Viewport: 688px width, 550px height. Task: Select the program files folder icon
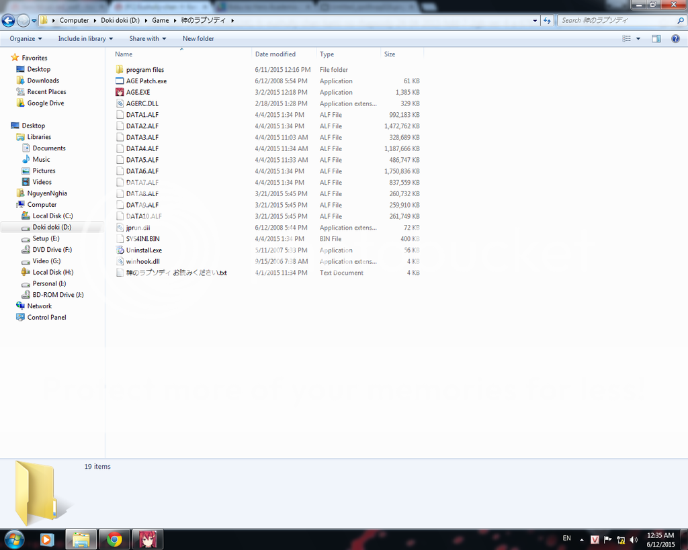tap(120, 70)
